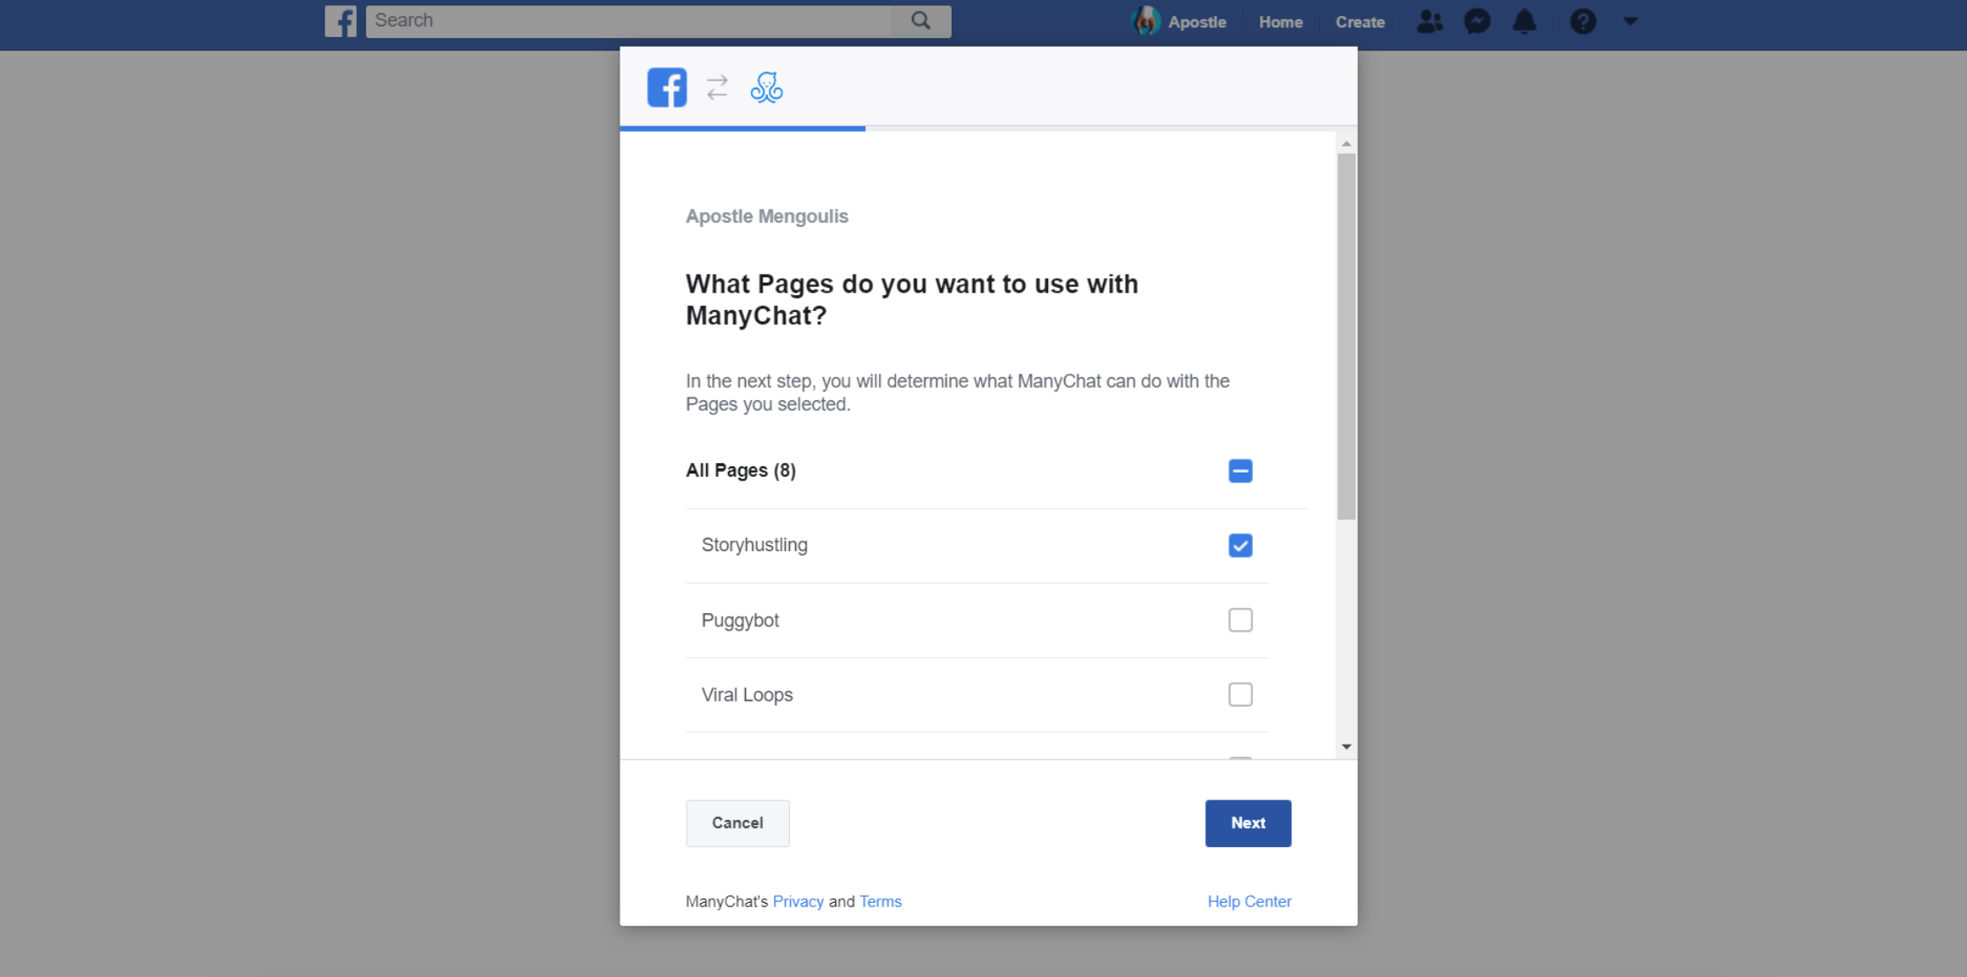Click the Facebook logo in the top bar
Image resolution: width=1967 pixels, height=977 pixels.
[x=340, y=21]
